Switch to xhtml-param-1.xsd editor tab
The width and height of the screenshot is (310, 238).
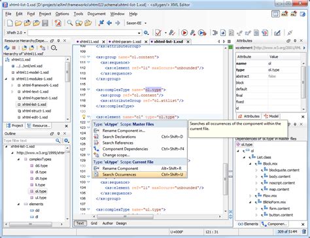tap(126, 41)
